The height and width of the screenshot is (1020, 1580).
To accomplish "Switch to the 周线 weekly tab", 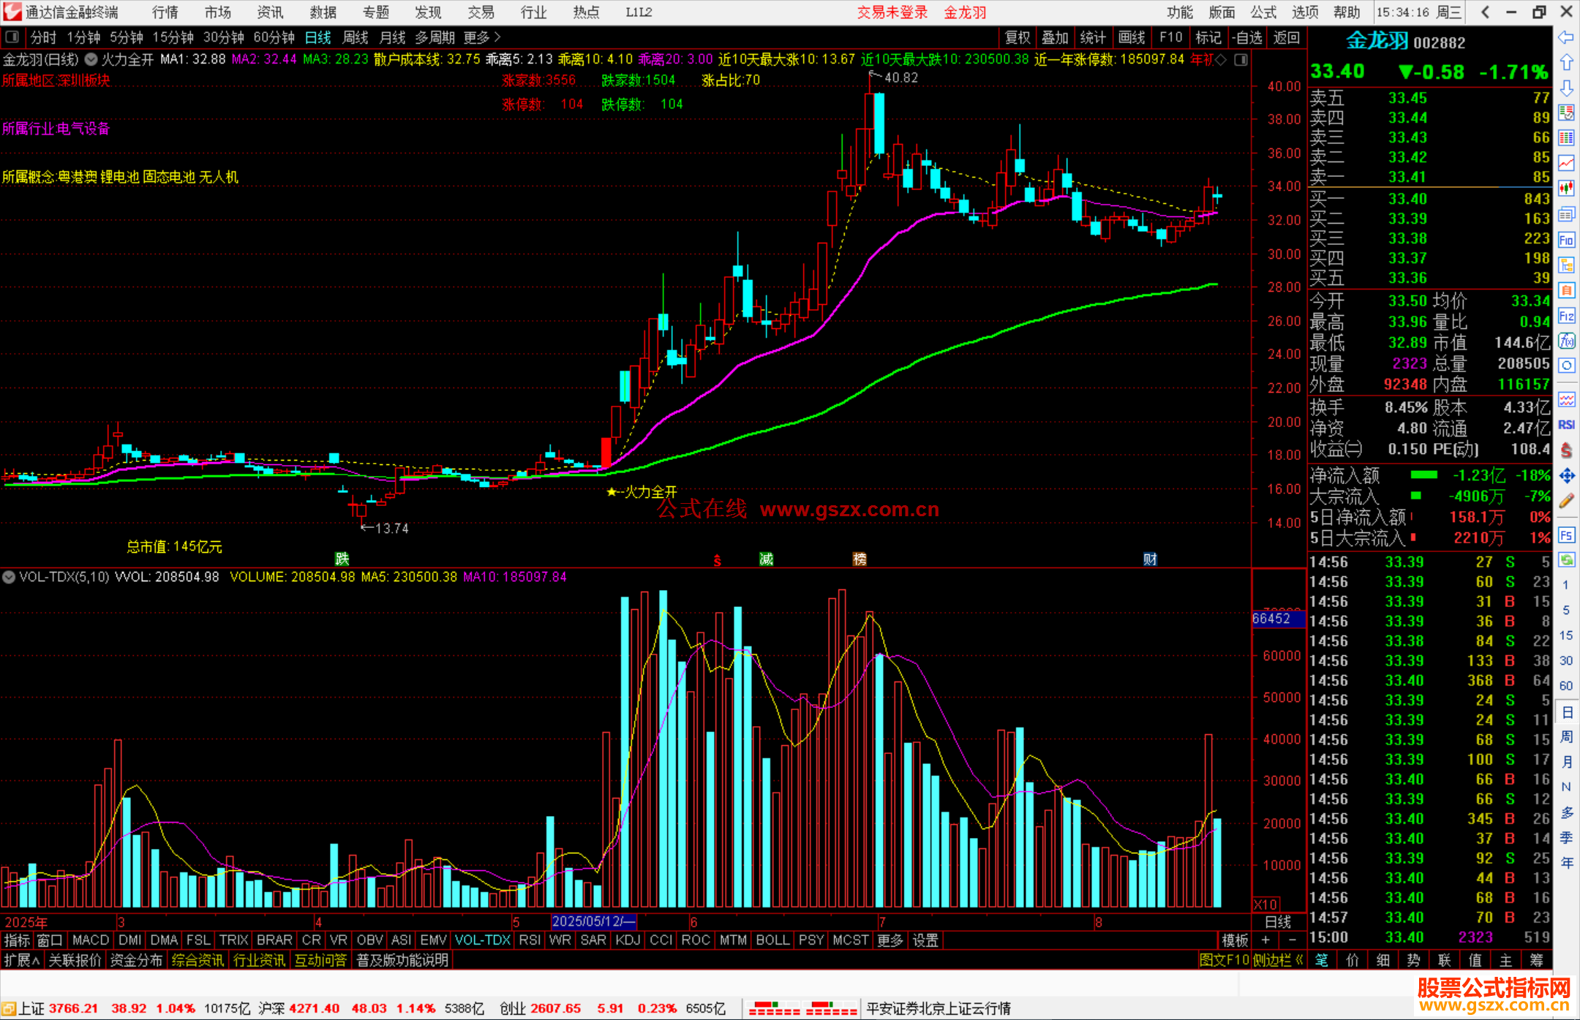I will pyautogui.click(x=355, y=37).
